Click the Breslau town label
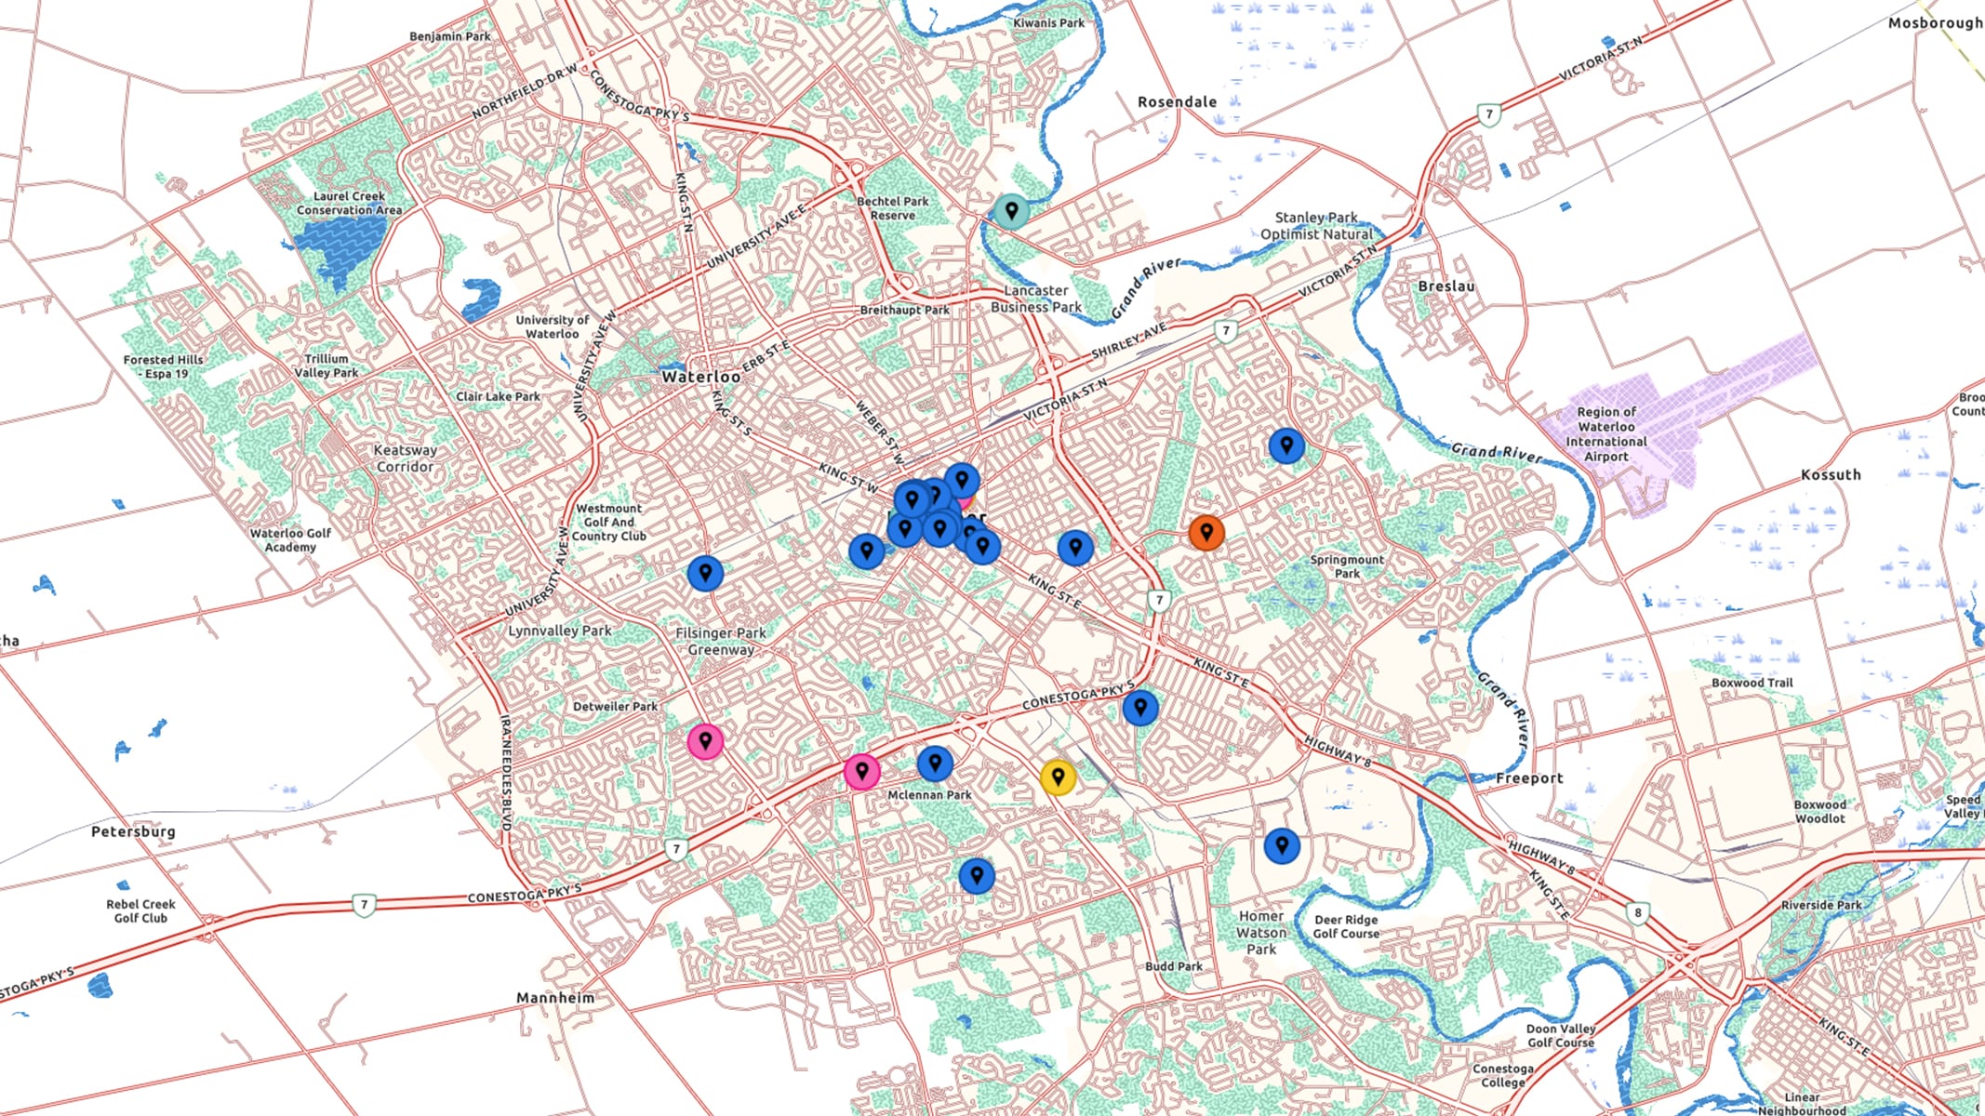The width and height of the screenshot is (1985, 1116). (x=1446, y=286)
